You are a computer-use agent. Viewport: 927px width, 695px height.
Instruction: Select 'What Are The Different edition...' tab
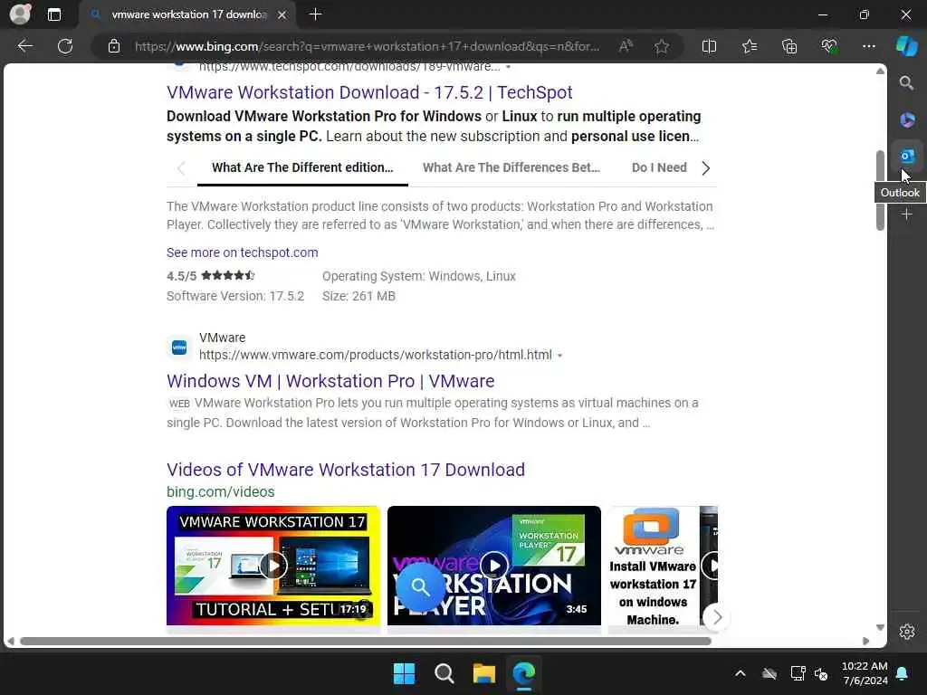coord(302,167)
